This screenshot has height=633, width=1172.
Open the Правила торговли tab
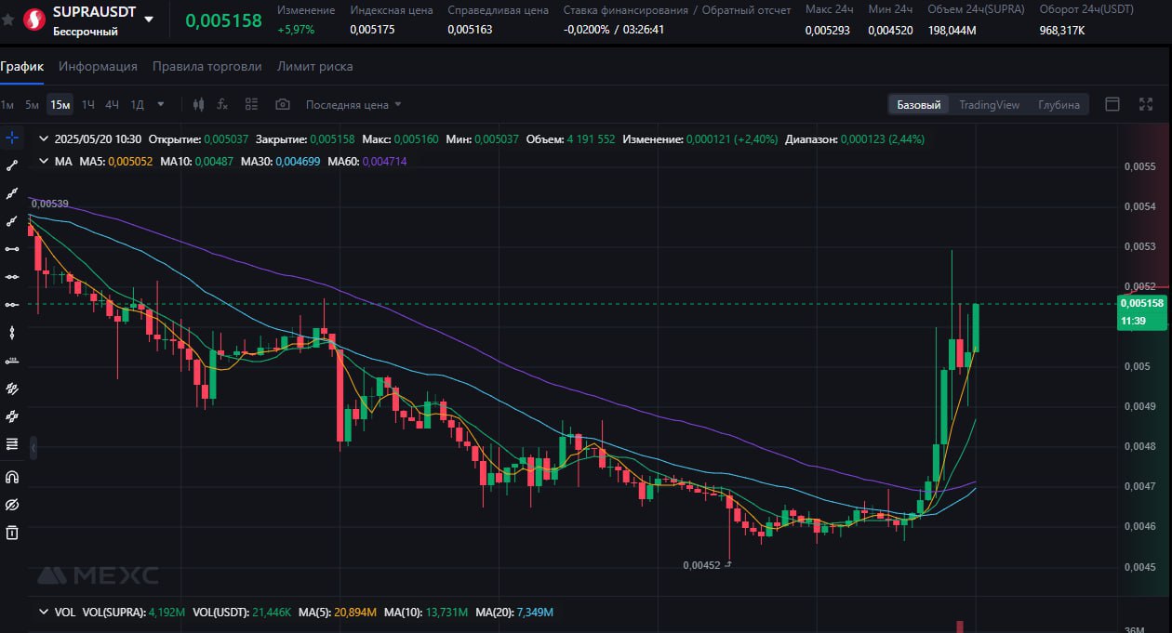(x=206, y=66)
